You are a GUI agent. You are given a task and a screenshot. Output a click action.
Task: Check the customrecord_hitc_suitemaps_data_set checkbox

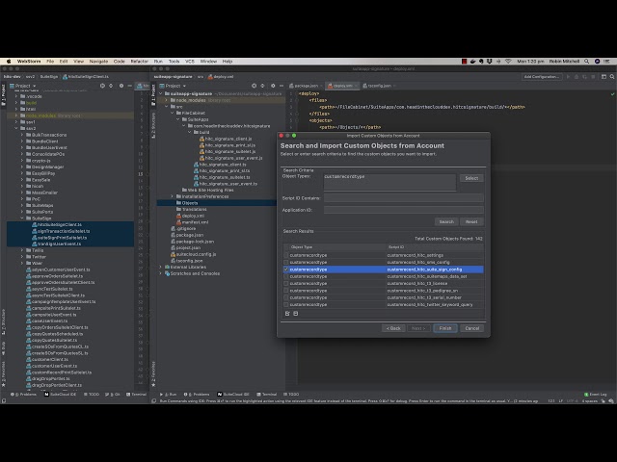[286, 276]
